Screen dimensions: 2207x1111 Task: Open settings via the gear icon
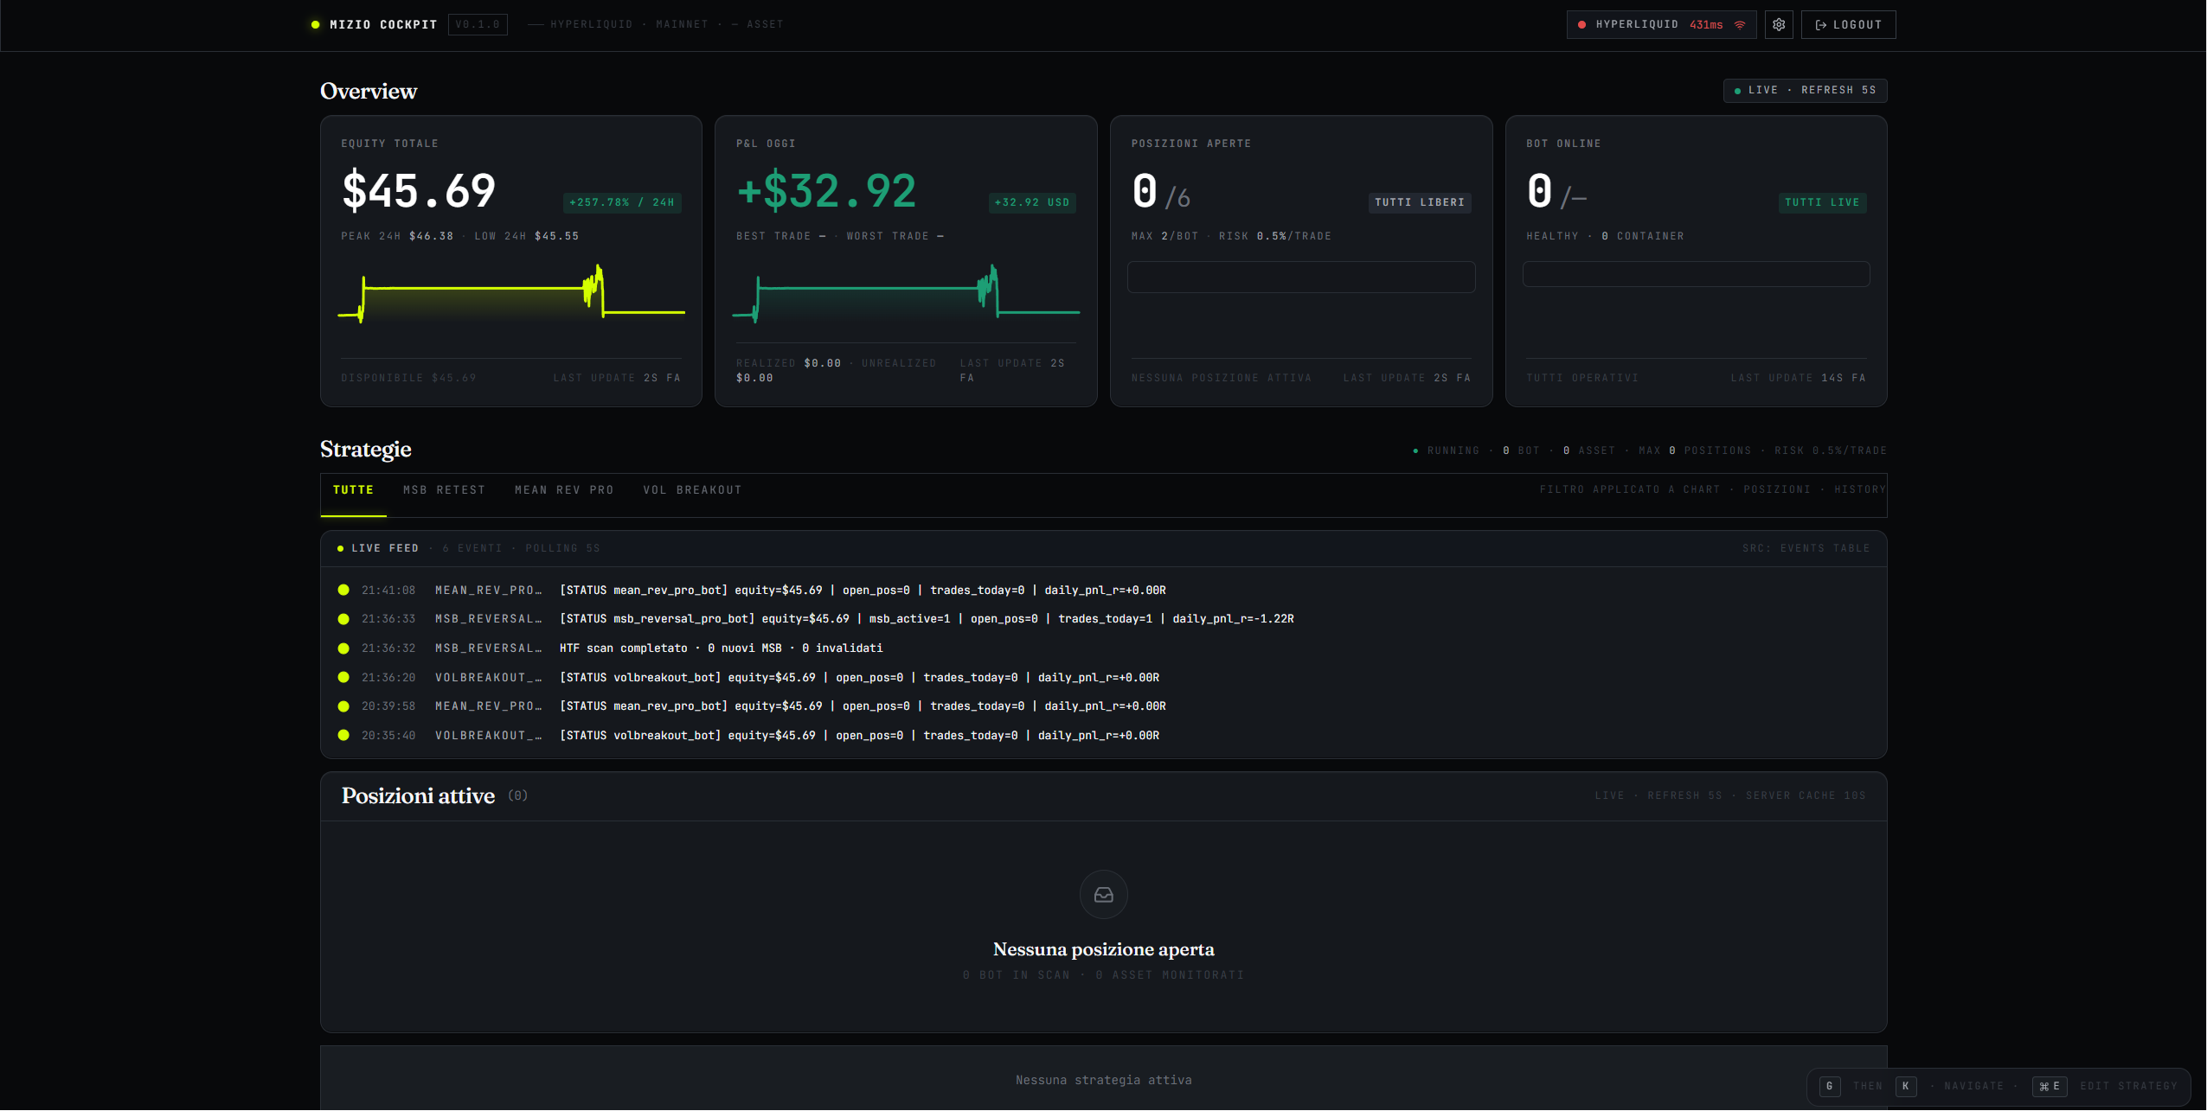point(1779,25)
